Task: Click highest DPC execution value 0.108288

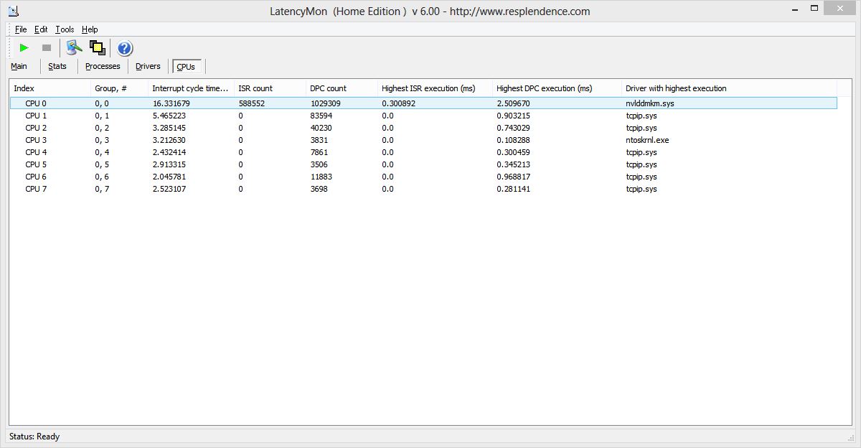Action: [514, 140]
